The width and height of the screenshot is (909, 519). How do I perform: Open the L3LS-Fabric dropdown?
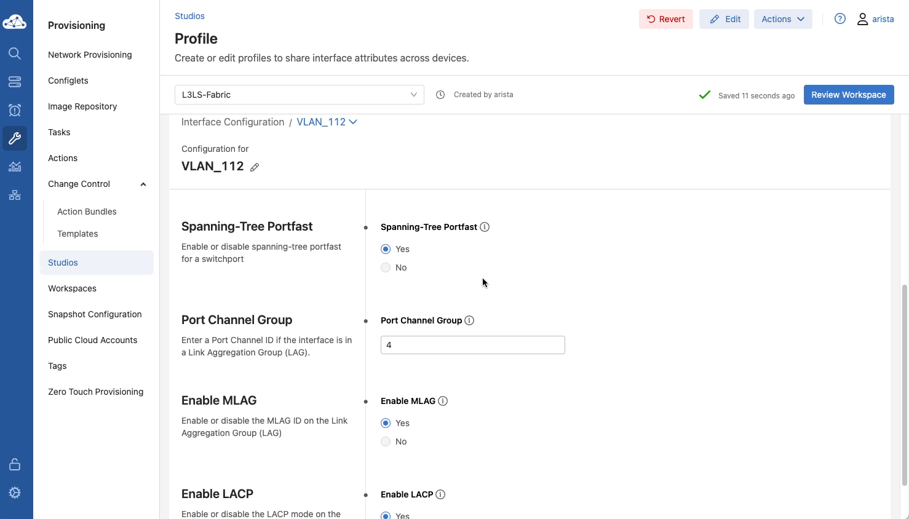click(299, 95)
